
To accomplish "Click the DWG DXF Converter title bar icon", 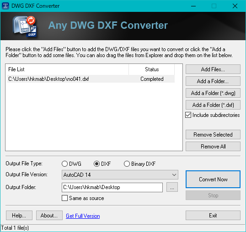I will (5, 6).
